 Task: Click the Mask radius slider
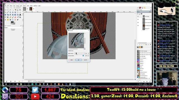79,53
